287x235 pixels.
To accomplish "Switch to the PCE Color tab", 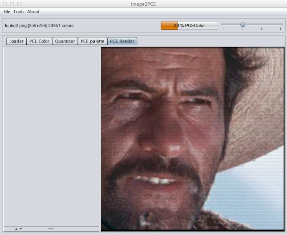I will pyautogui.click(x=39, y=41).
